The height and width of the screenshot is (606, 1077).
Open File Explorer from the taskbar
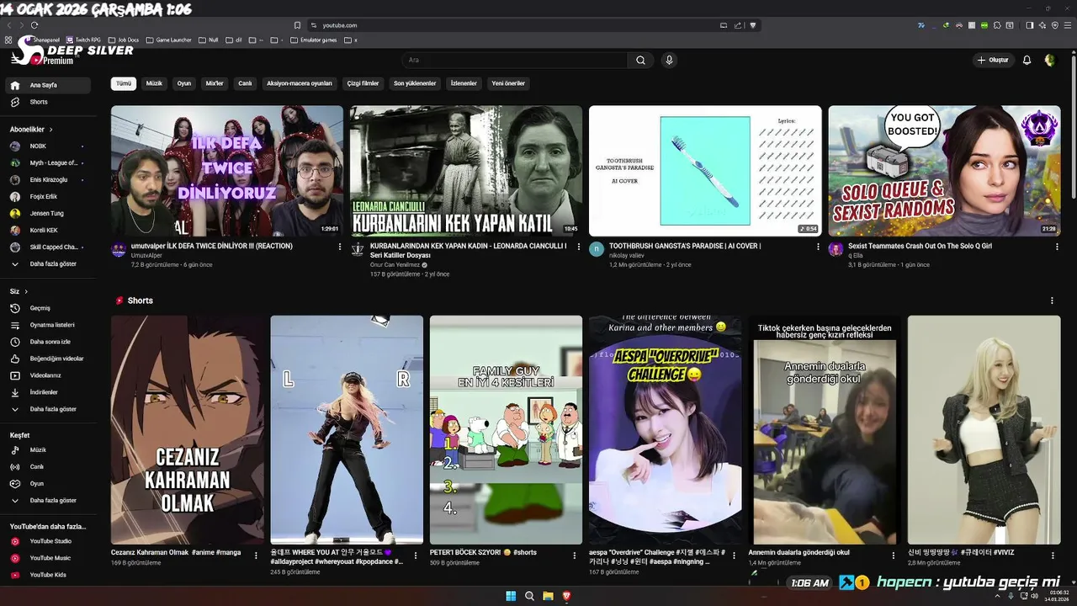coord(548,596)
